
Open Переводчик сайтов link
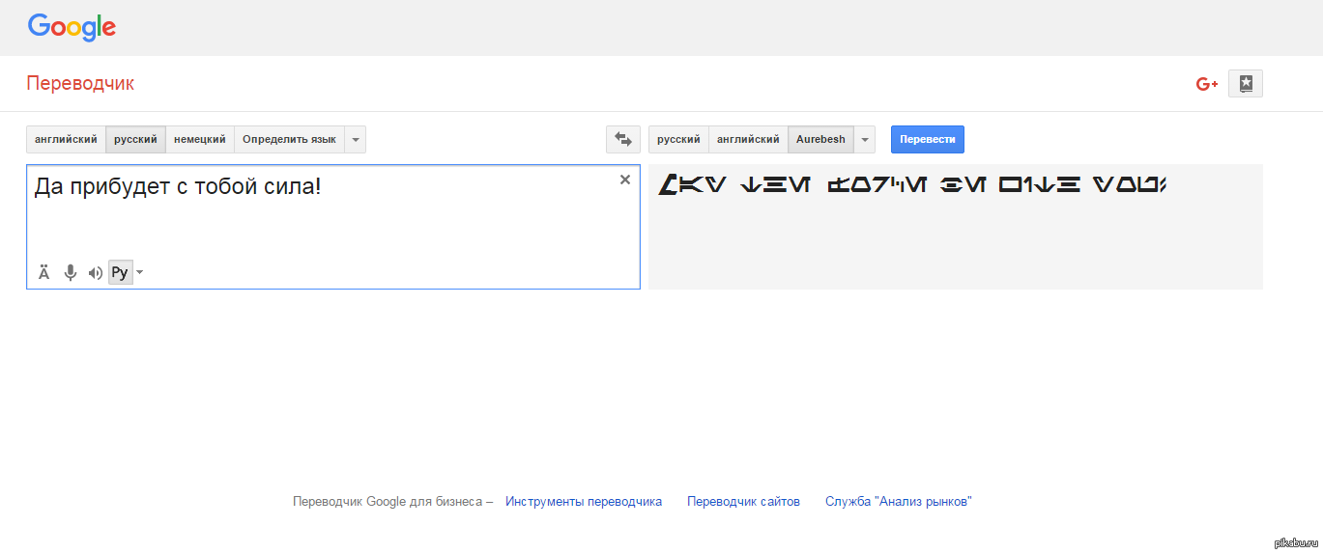743,502
